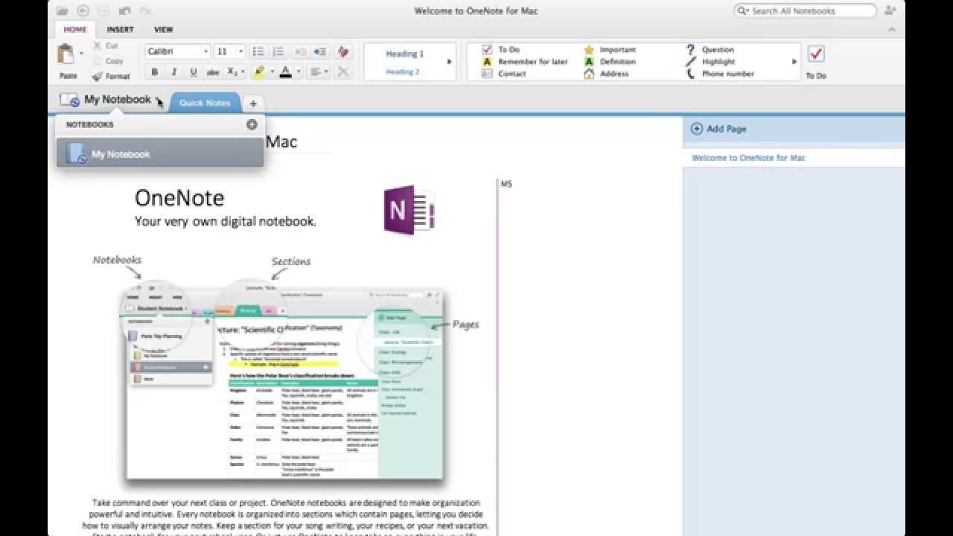Screen dimensions: 953x536
Task: Apply the Remember for later tag
Action: pos(525,62)
